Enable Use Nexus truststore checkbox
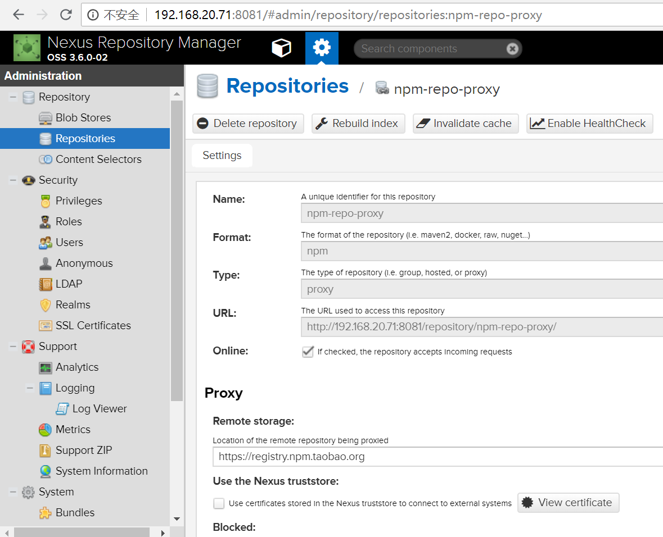 219,503
